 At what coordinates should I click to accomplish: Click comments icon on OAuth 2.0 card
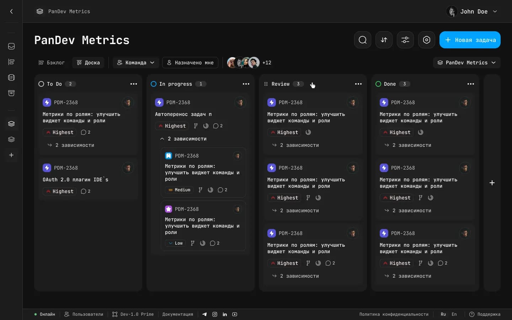(84, 191)
